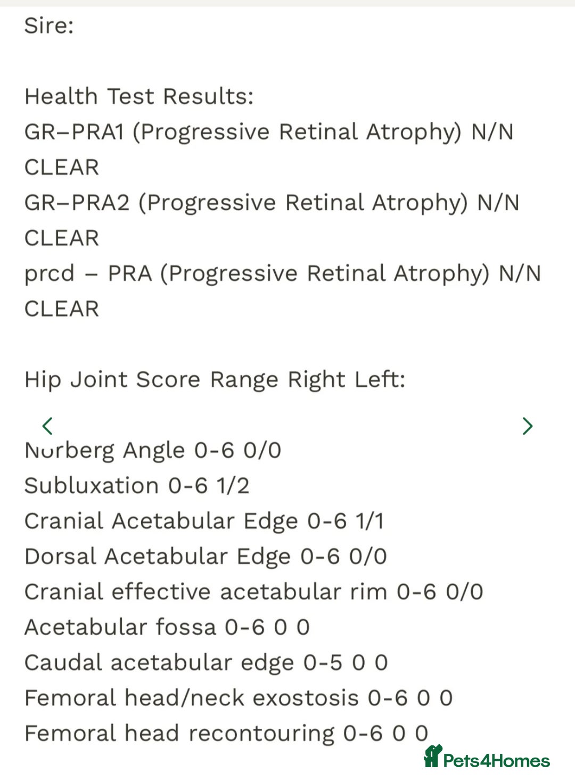Image resolution: width=575 pixels, height=781 pixels.
Task: Click the GR–PRA2 test result line
Action: [272, 203]
